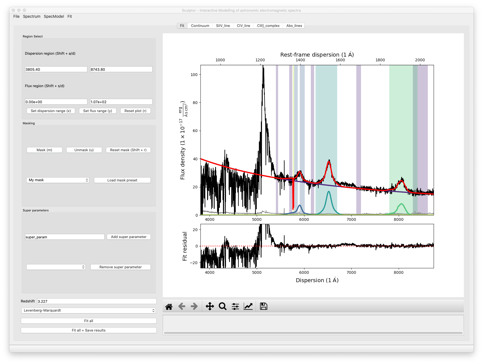Switch to the SiIV_line tab
The image size is (483, 364).
click(x=223, y=26)
